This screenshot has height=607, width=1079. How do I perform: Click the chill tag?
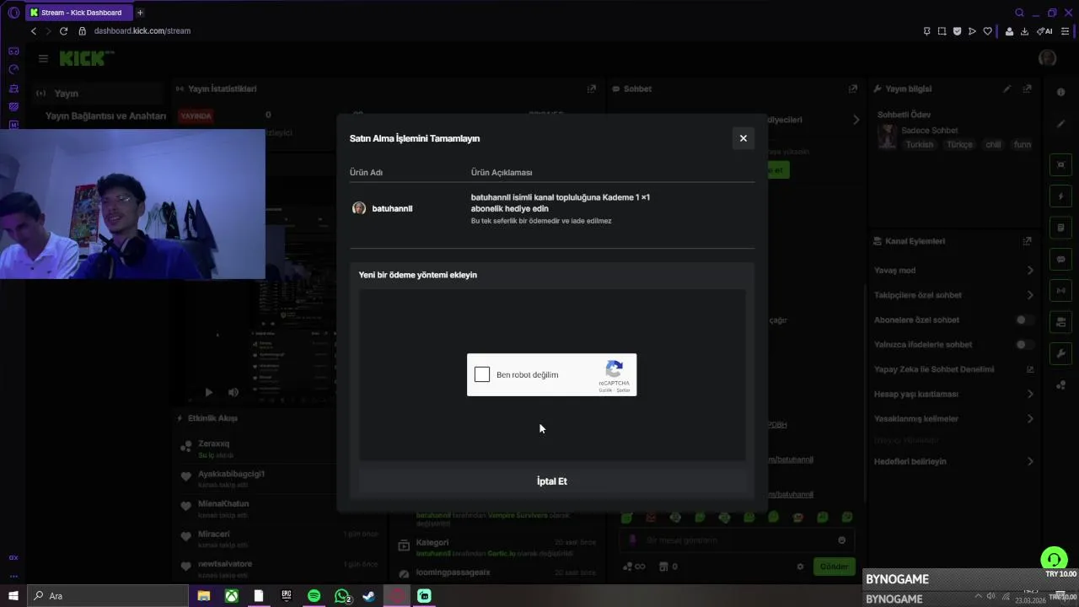coord(994,145)
